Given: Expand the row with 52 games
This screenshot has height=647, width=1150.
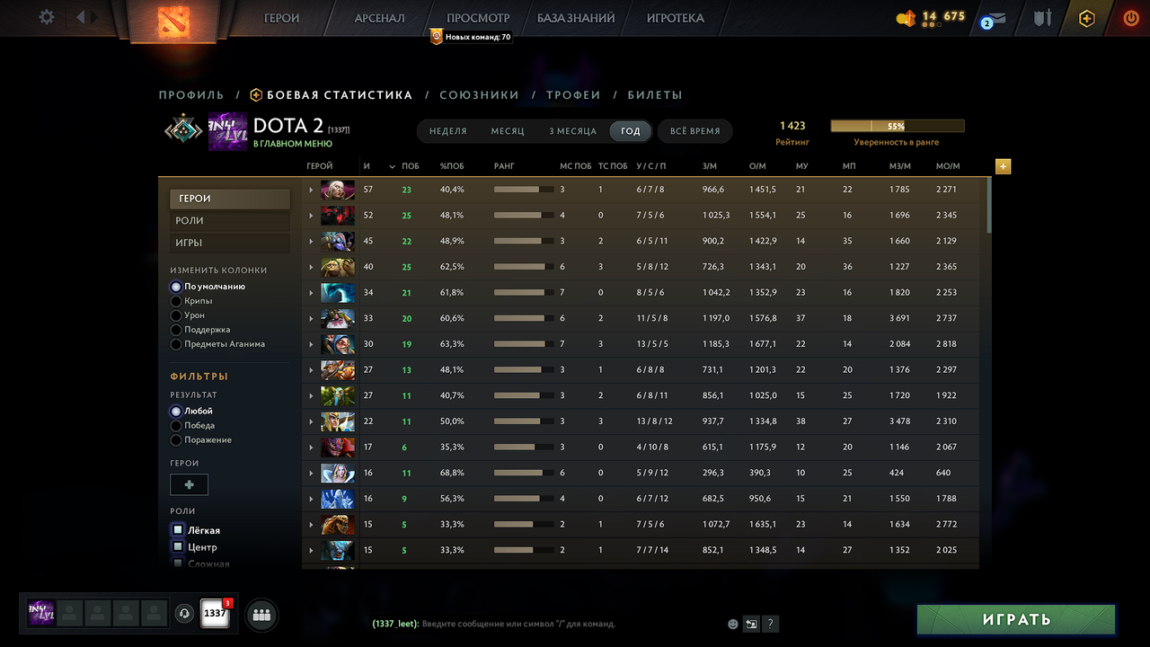Looking at the screenshot, I should (x=311, y=216).
